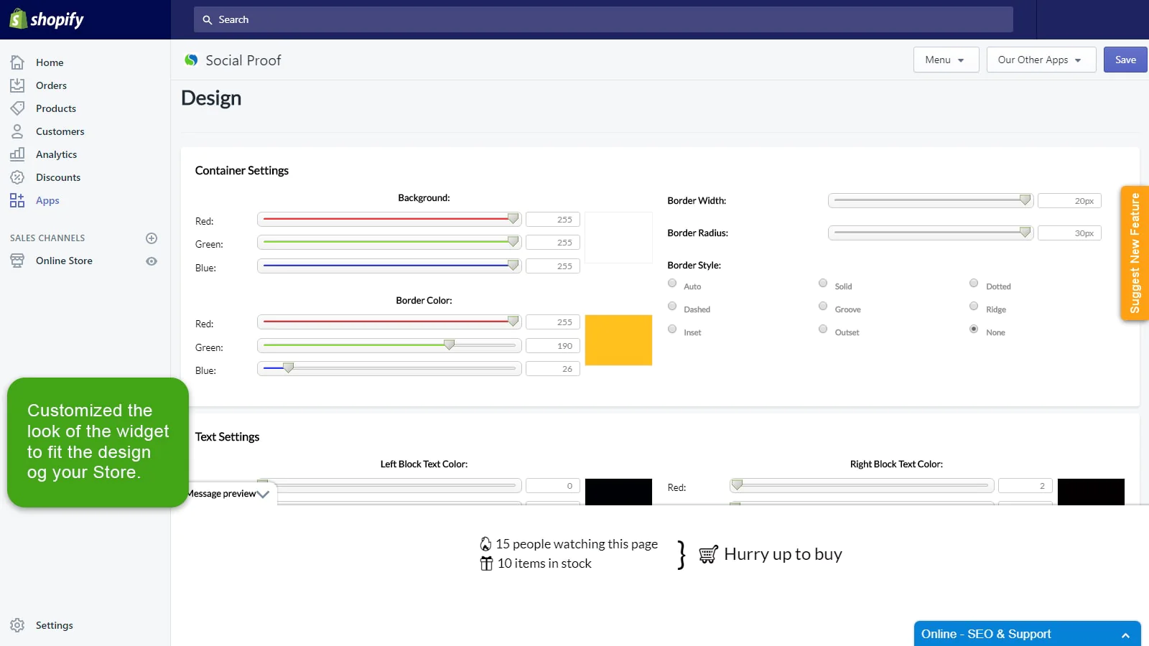Click the Shopify logo icon

(18, 19)
